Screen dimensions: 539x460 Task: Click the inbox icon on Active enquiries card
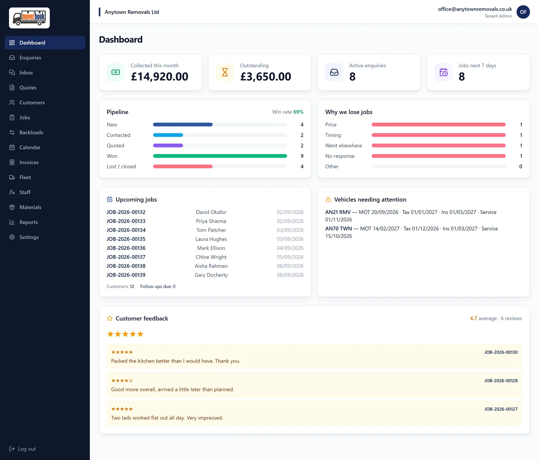pos(334,72)
